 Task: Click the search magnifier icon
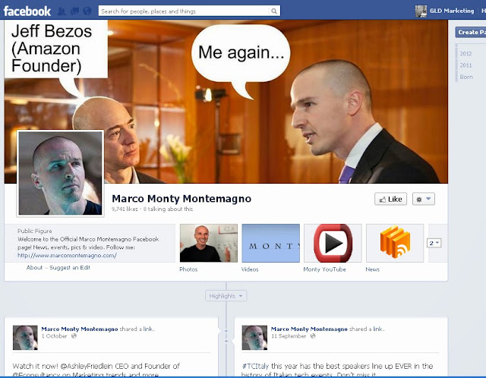(274, 11)
